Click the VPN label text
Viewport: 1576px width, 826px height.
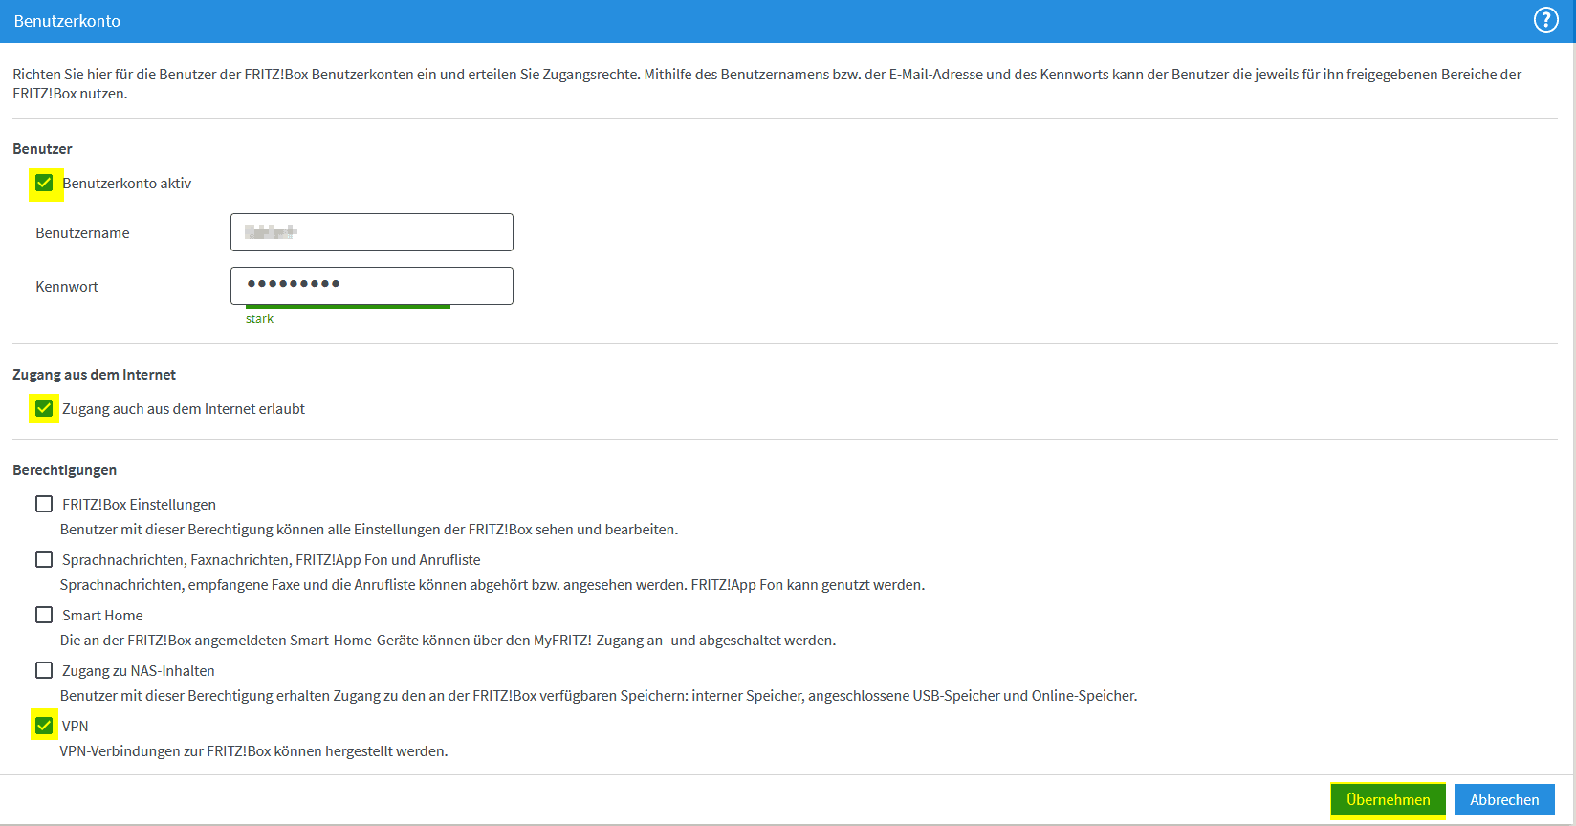coord(76,727)
